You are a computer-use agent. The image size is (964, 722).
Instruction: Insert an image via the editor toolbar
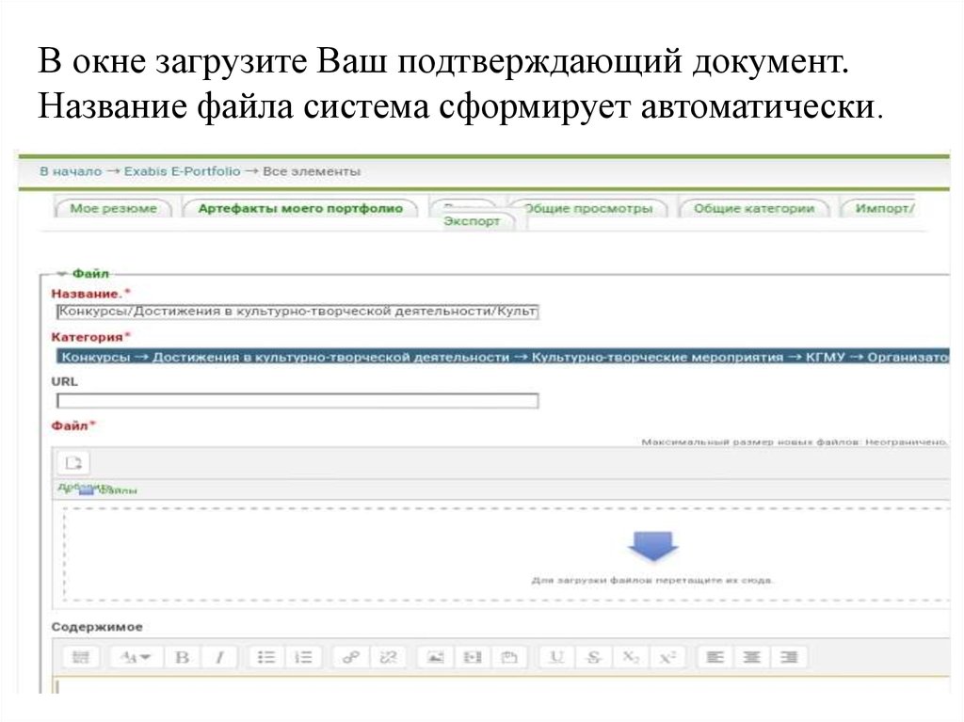click(x=435, y=657)
